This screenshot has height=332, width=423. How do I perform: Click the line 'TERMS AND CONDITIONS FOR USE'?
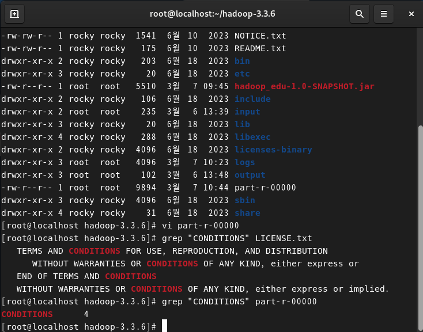[172, 251]
